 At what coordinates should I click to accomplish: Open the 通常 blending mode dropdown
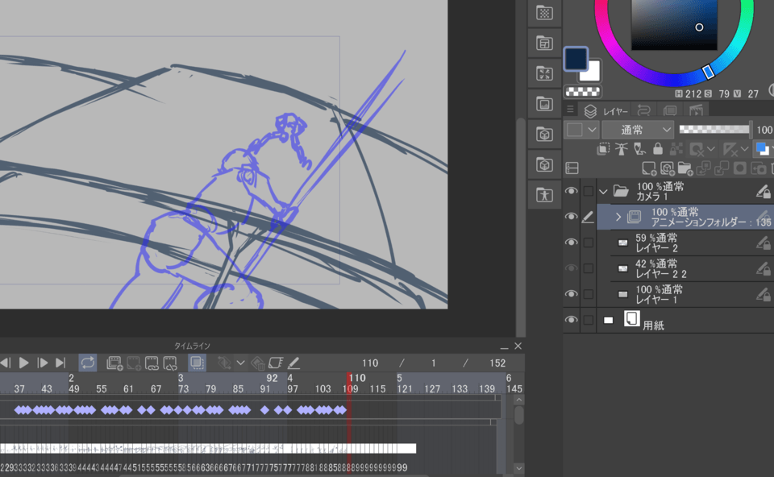(x=639, y=130)
